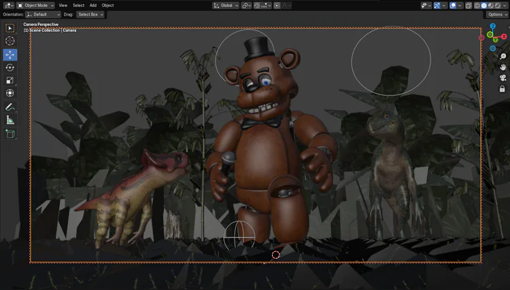The width and height of the screenshot is (510, 290).
Task: Select the Select Box tool in toolbar
Action: coord(10,29)
